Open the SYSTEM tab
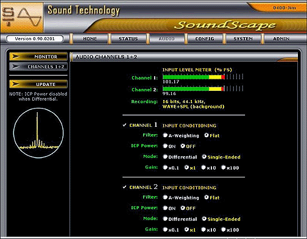The height and width of the screenshot is (239, 307). tap(243, 38)
